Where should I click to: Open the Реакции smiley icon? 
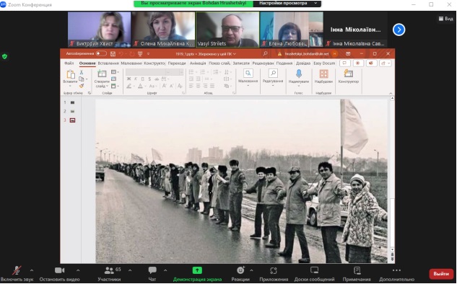click(x=240, y=270)
